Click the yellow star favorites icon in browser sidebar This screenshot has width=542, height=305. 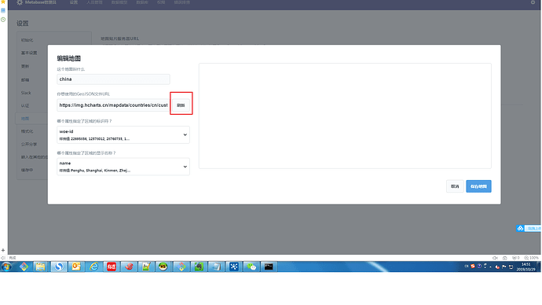3,2
